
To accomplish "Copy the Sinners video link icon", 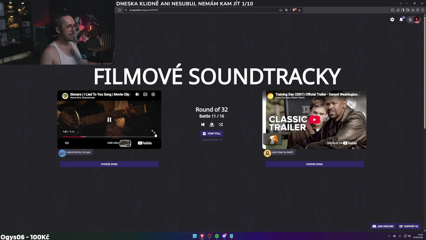I will click(x=67, y=143).
